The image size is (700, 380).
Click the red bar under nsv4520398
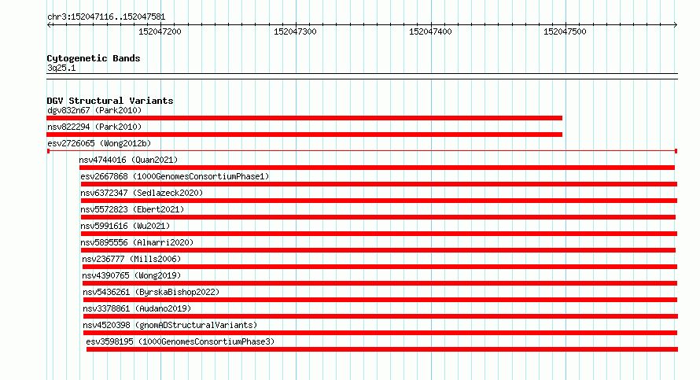point(381,333)
